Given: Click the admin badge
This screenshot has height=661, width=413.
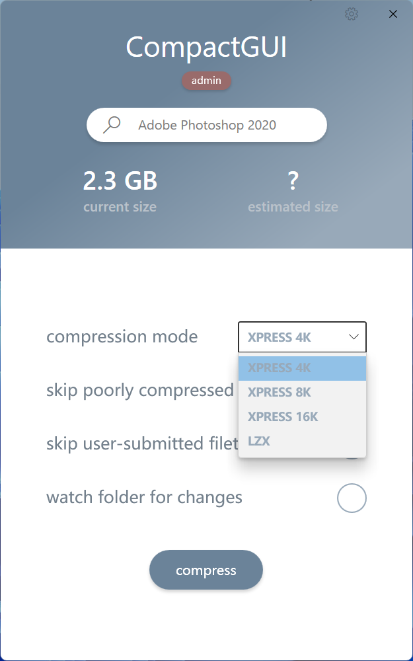Looking at the screenshot, I should [x=206, y=81].
